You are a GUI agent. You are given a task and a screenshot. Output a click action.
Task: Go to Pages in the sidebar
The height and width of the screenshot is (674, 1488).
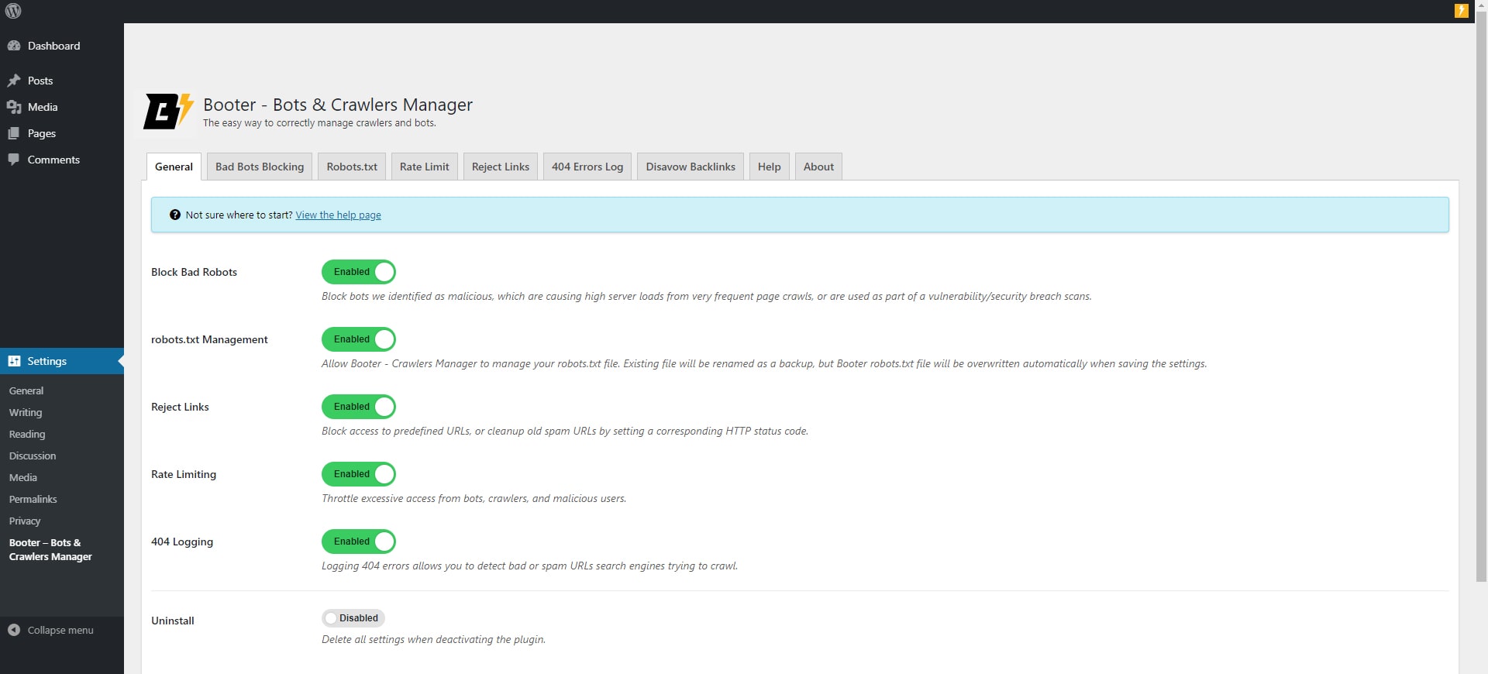click(x=62, y=133)
